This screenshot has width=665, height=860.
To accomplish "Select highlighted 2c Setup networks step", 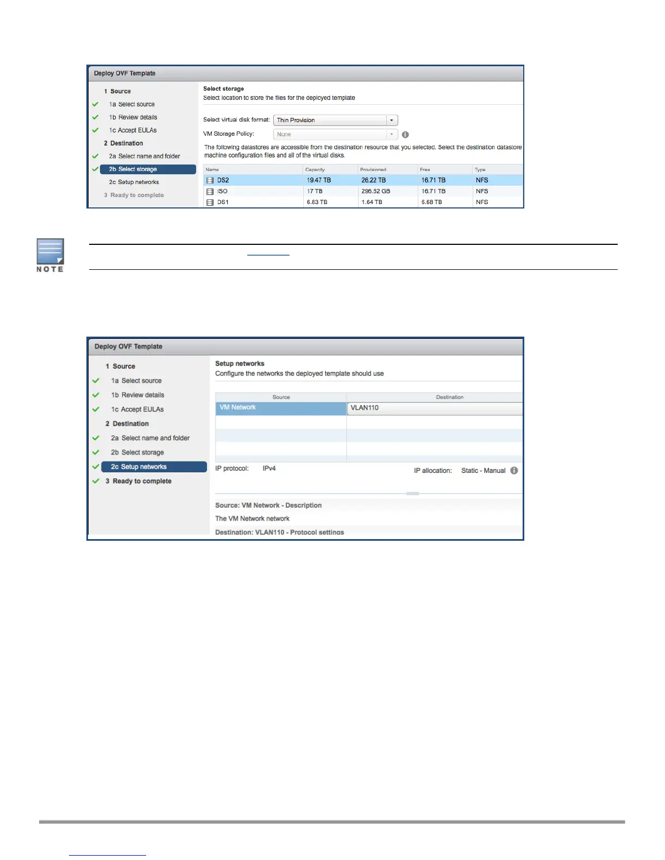I will (x=154, y=467).
